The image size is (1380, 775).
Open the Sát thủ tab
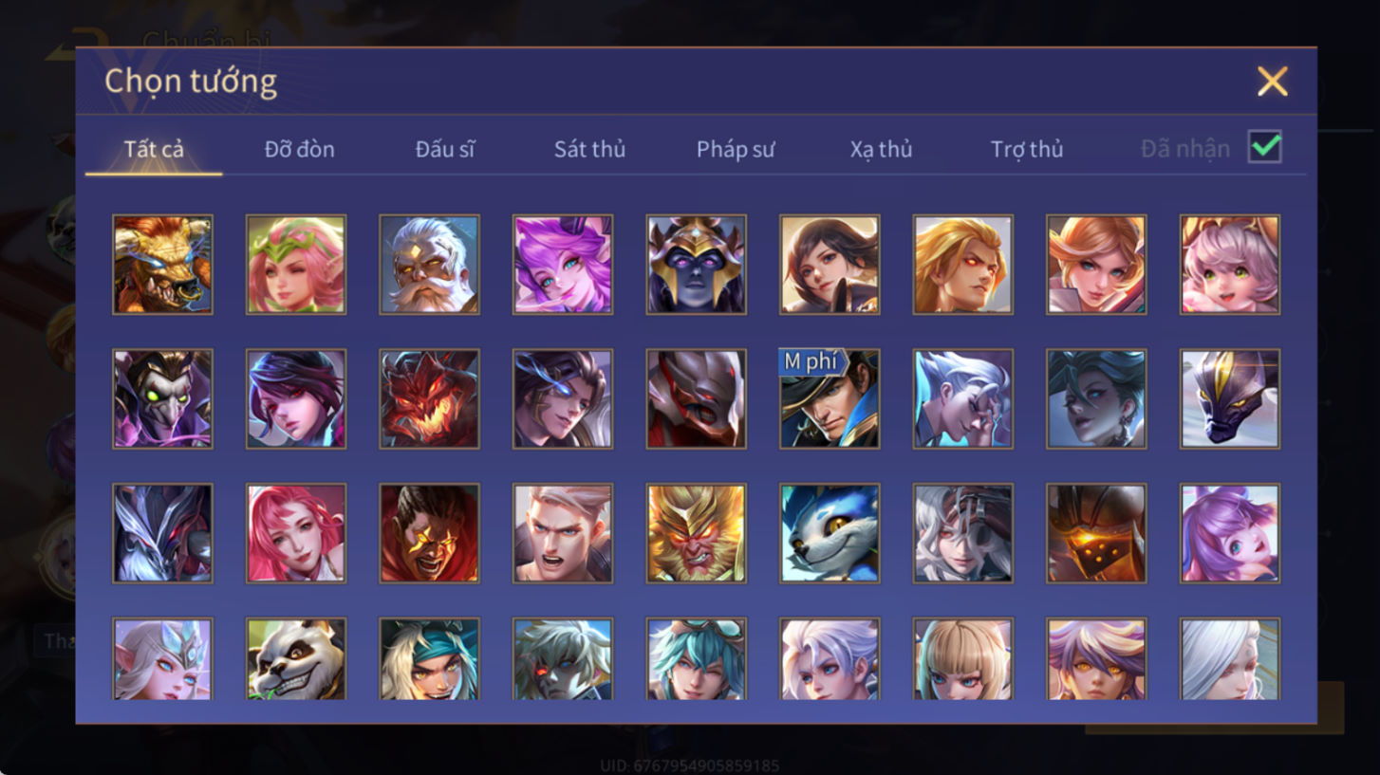tap(589, 149)
